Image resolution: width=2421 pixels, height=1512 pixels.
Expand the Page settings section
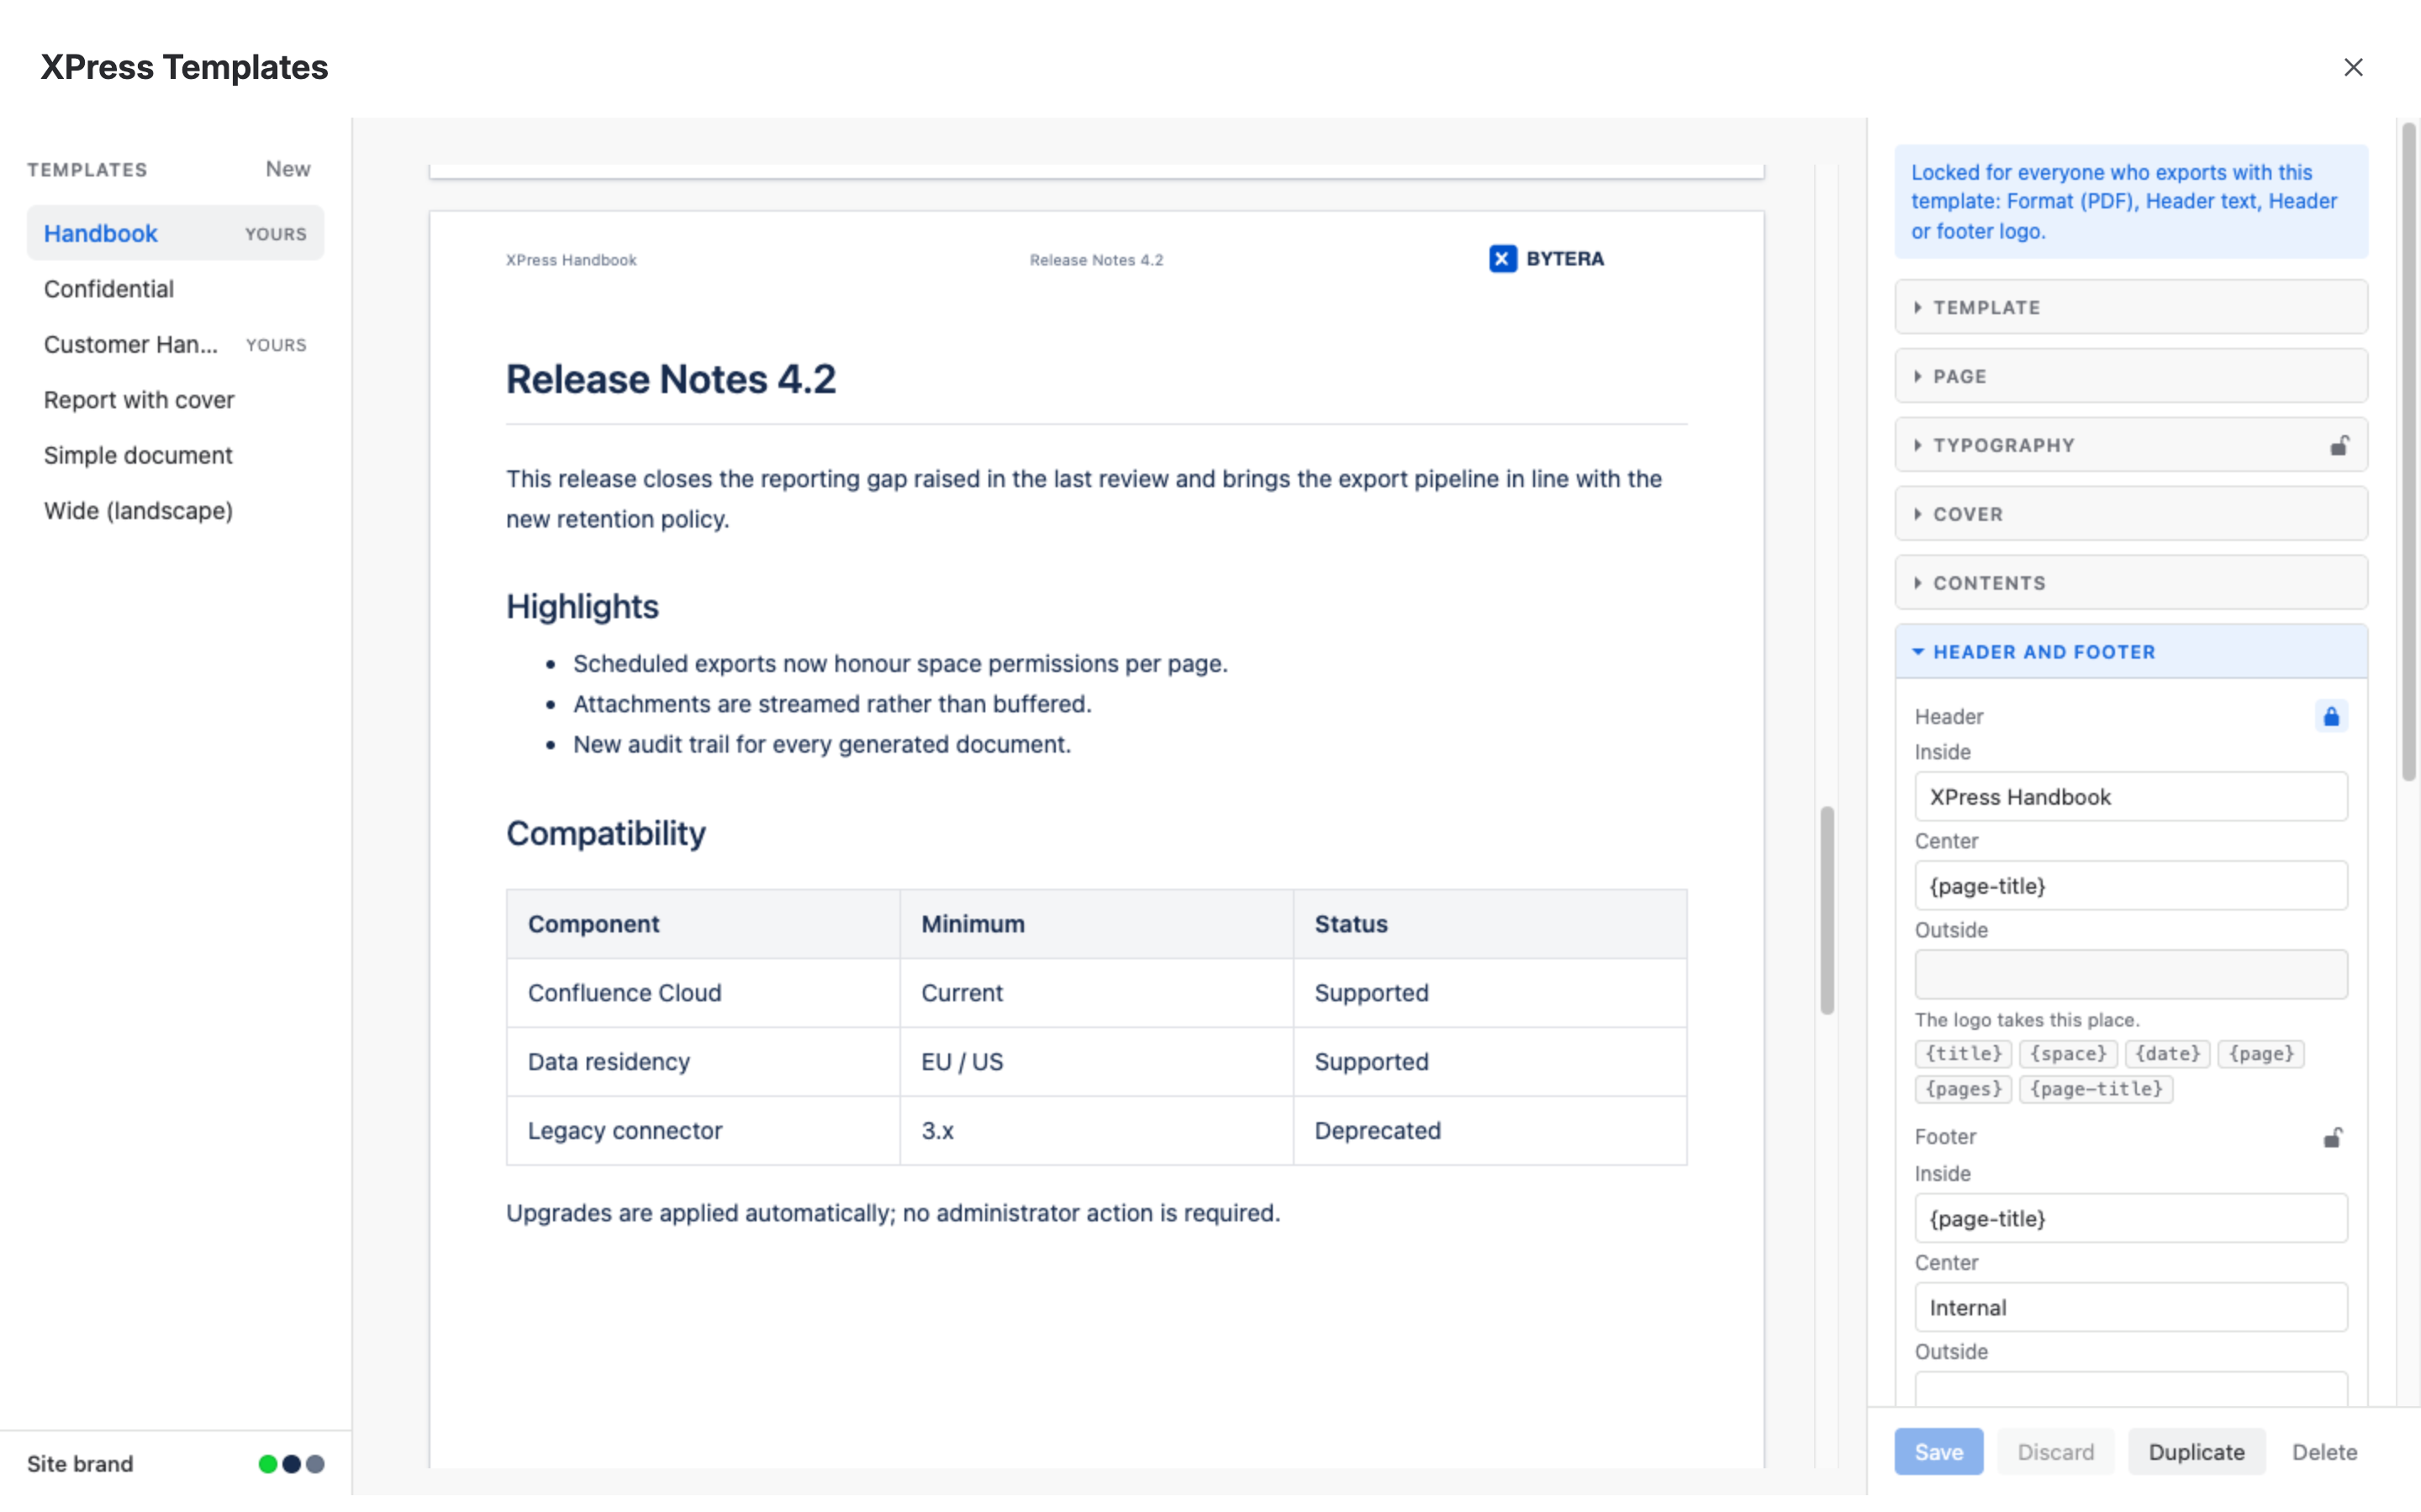click(2131, 376)
